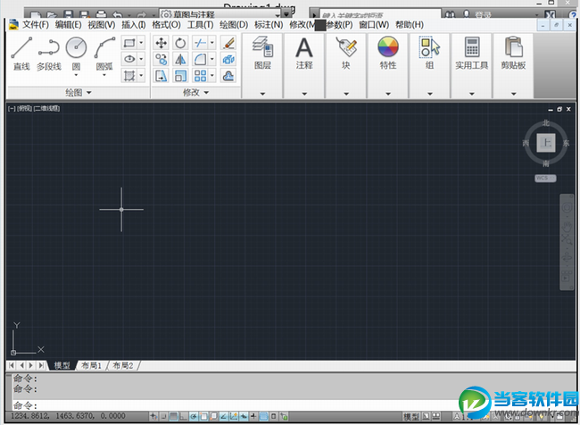The image size is (580, 425).
Task: Expand the Draw (绘图) panel dropdown
Action: point(78,92)
